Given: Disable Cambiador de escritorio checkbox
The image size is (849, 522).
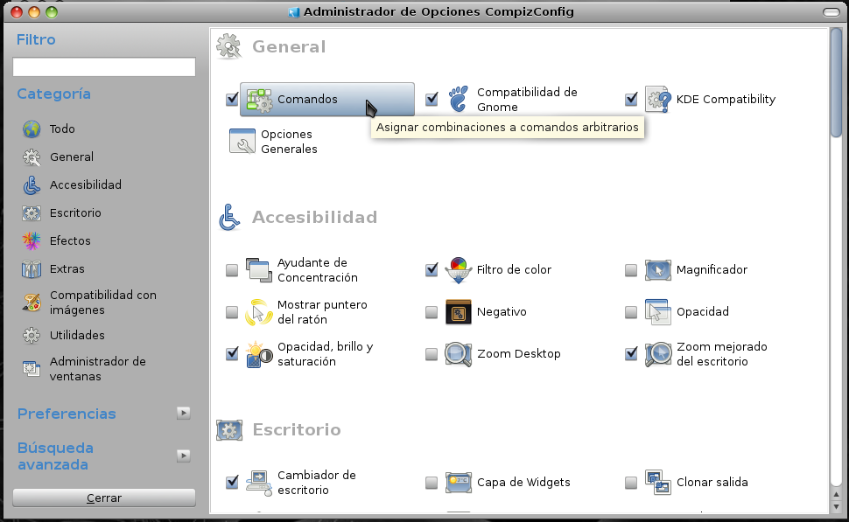Looking at the screenshot, I should pyautogui.click(x=232, y=482).
